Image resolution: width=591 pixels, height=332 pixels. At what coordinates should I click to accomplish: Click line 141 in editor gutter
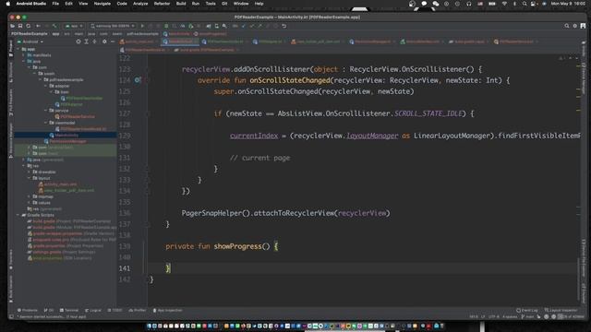[x=125, y=268]
